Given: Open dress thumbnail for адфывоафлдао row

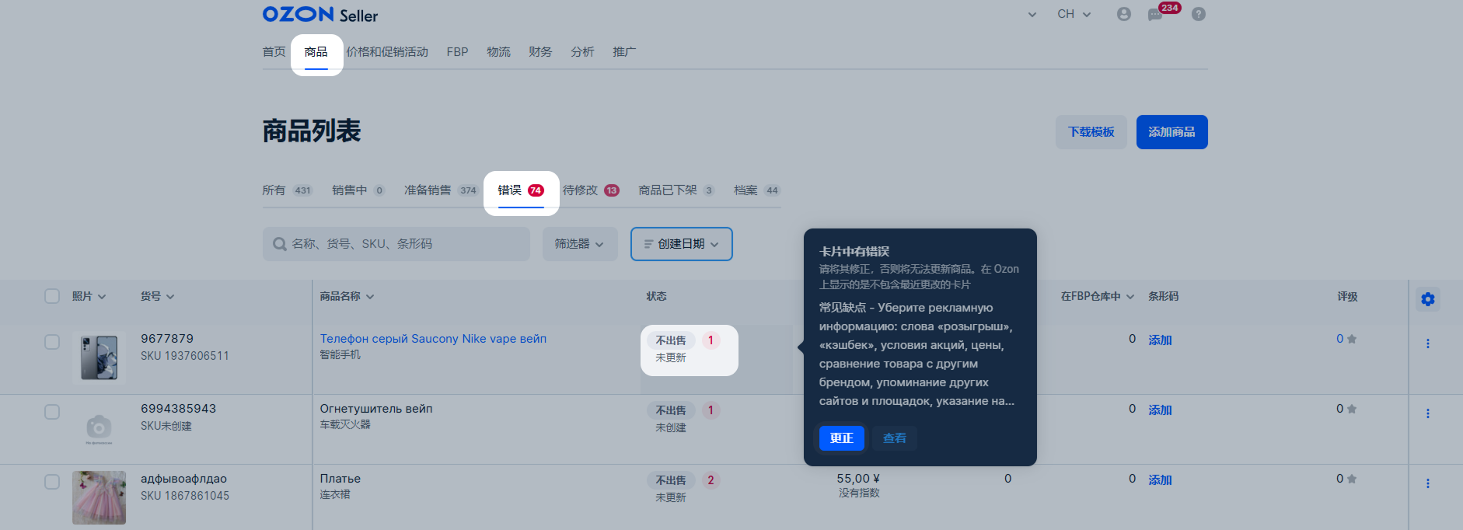Looking at the screenshot, I should [x=99, y=497].
